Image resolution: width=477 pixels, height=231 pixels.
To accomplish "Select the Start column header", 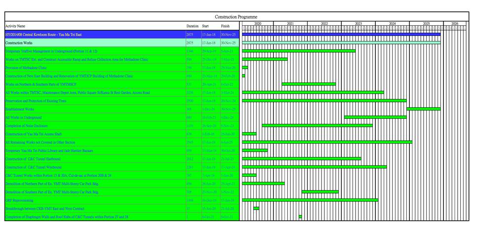I will [x=205, y=26].
